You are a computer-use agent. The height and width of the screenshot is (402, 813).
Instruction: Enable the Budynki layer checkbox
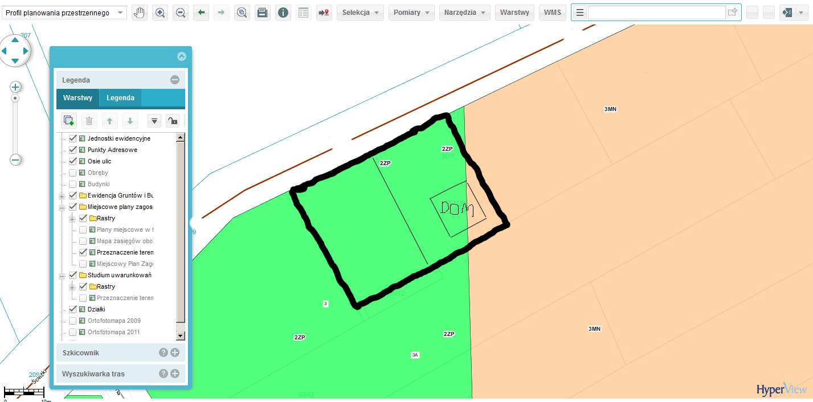73,184
